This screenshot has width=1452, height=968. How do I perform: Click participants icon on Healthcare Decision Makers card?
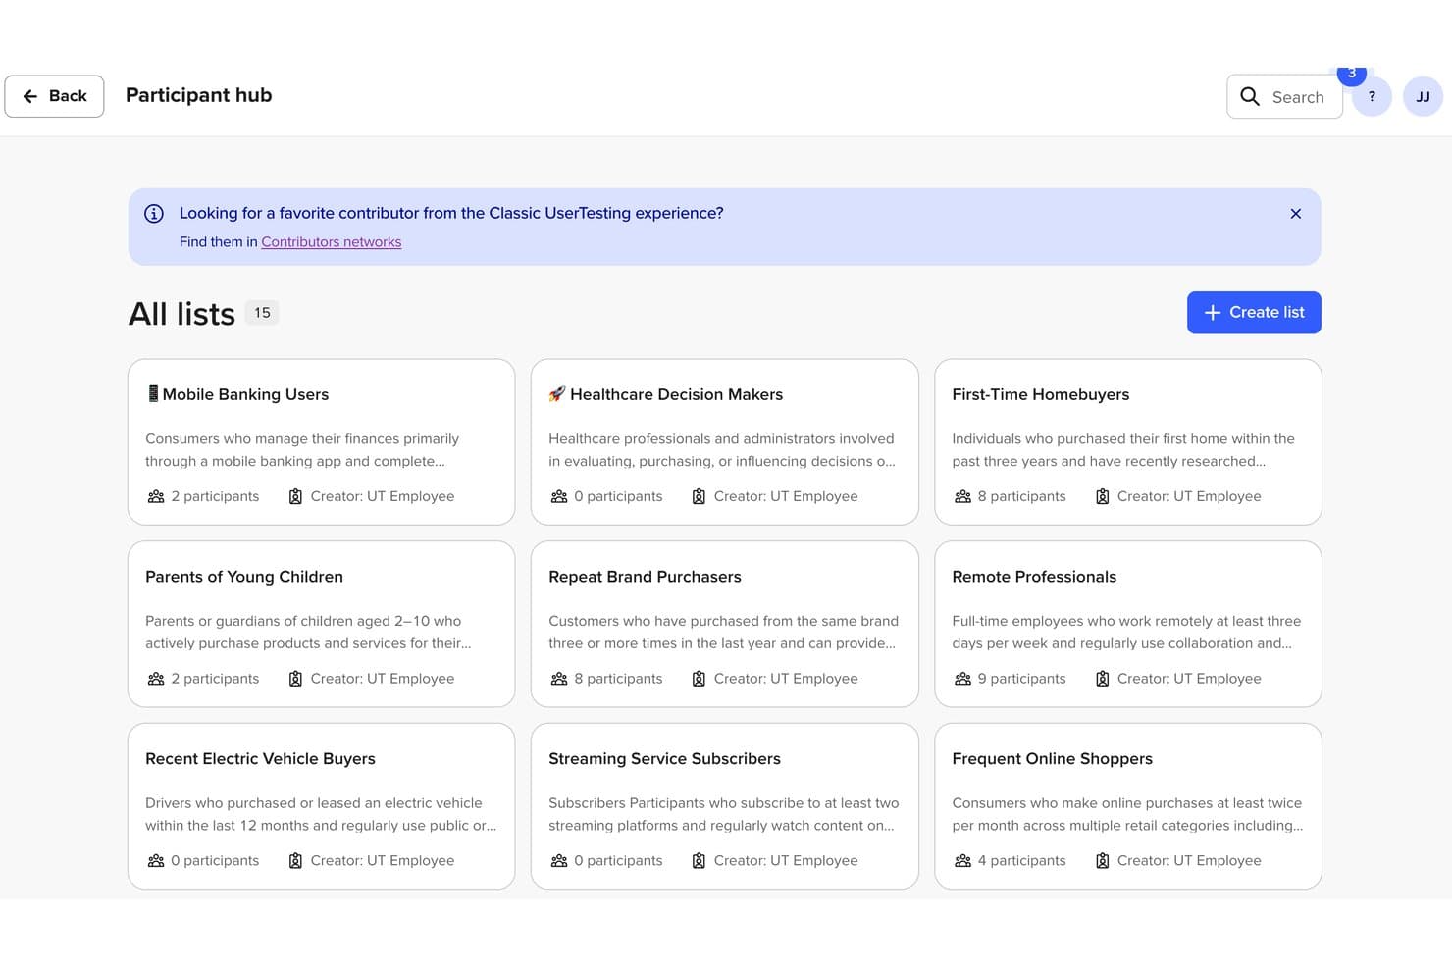pos(559,496)
